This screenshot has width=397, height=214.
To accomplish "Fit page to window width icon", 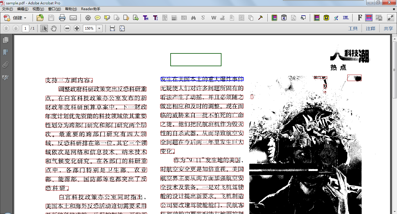I will [112, 28].
